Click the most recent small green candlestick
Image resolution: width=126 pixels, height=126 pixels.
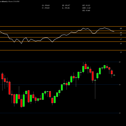click(x=114, y=75)
